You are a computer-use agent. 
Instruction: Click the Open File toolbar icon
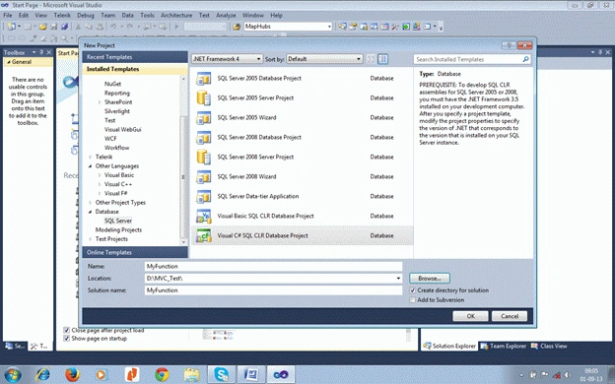[x=43, y=27]
